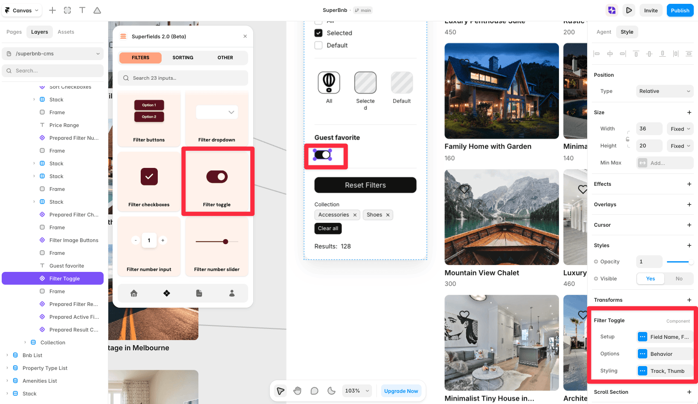Open the /superbnb-cms page dropdown

coord(53,54)
